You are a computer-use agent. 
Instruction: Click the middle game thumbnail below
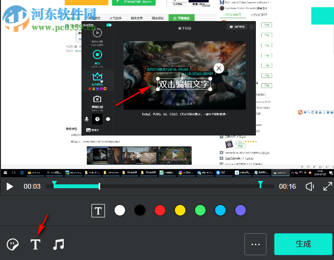[140, 156]
